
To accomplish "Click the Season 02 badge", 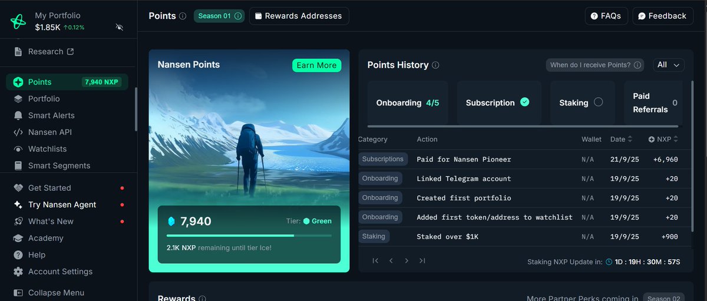I will pos(665,297).
